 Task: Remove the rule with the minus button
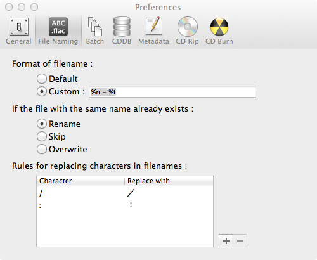[240, 240]
